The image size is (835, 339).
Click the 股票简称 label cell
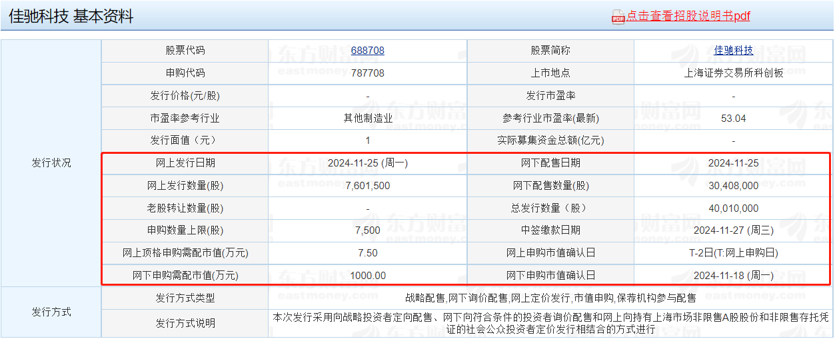click(x=550, y=51)
